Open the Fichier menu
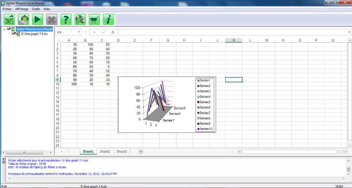Screen dimensions: 352x188 pyautogui.click(x=7, y=9)
